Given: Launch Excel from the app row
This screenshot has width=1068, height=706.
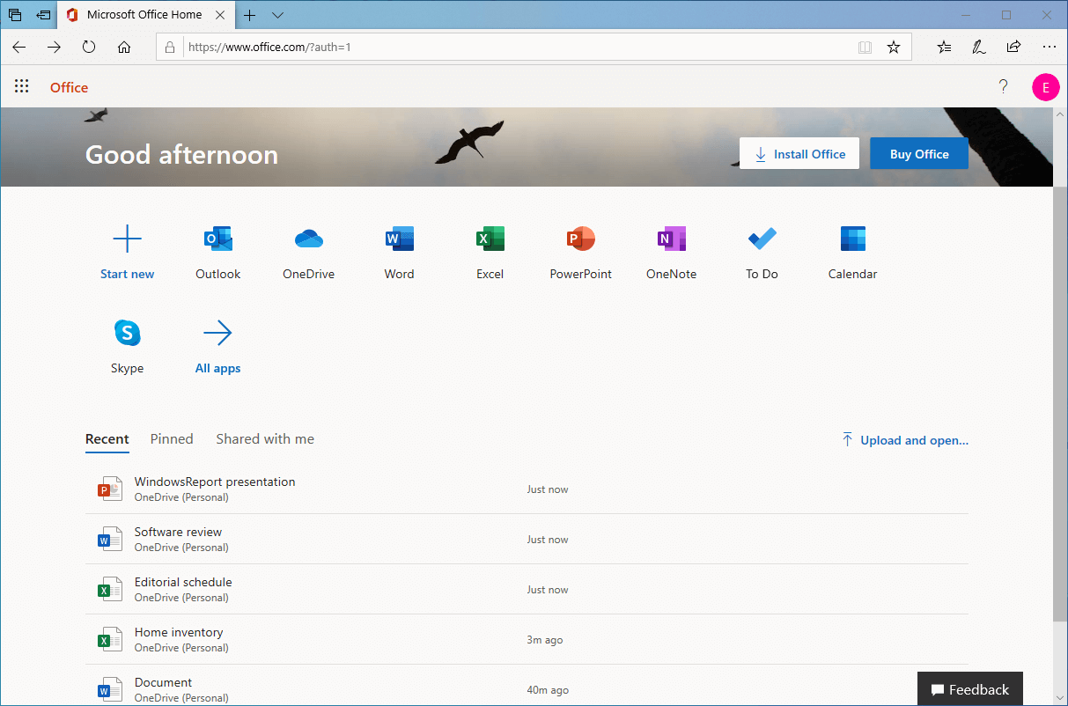Looking at the screenshot, I should pos(490,252).
